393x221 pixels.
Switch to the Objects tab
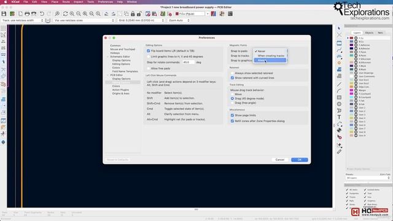click(369, 33)
